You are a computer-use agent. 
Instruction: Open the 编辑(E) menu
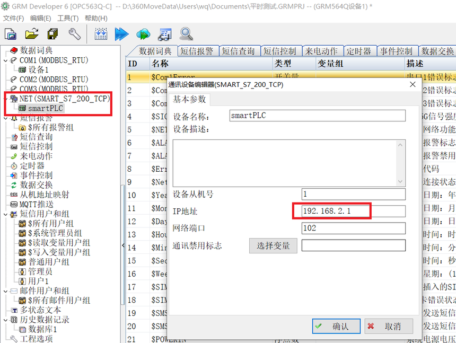click(x=40, y=18)
